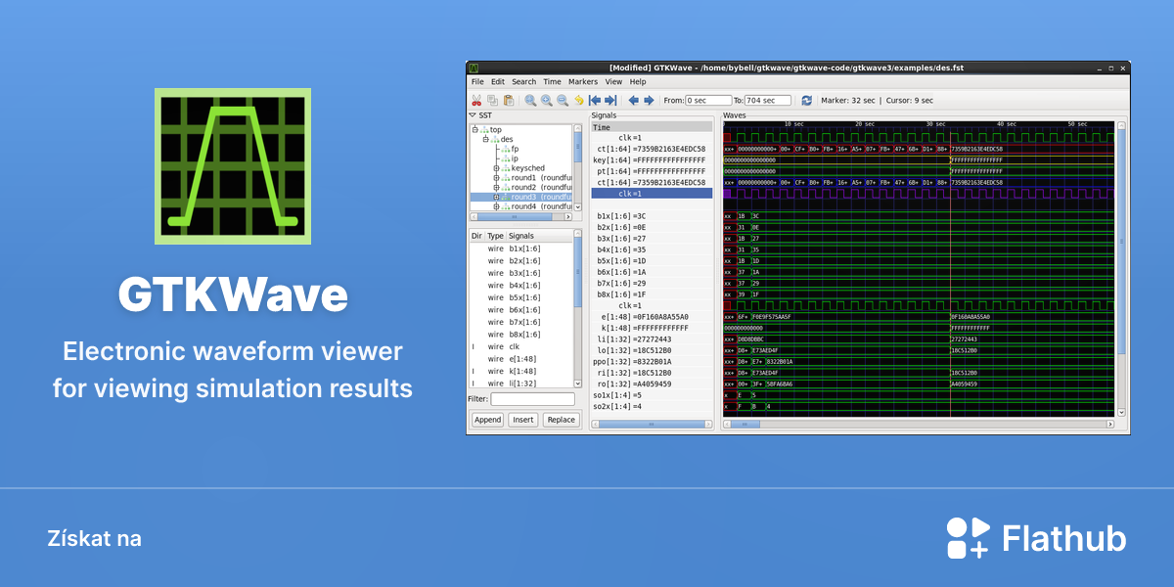Select wire k[1:48] in signal list

[x=521, y=372]
